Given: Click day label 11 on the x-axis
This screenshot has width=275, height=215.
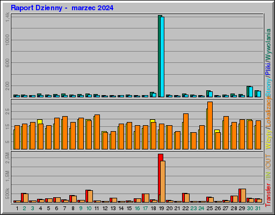Looking at the screenshot, I should (97, 209).
